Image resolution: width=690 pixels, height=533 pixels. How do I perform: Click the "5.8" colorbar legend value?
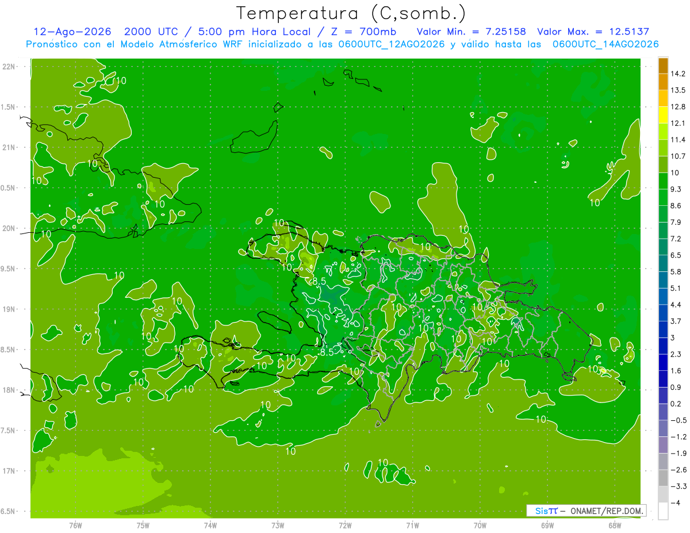(x=676, y=271)
